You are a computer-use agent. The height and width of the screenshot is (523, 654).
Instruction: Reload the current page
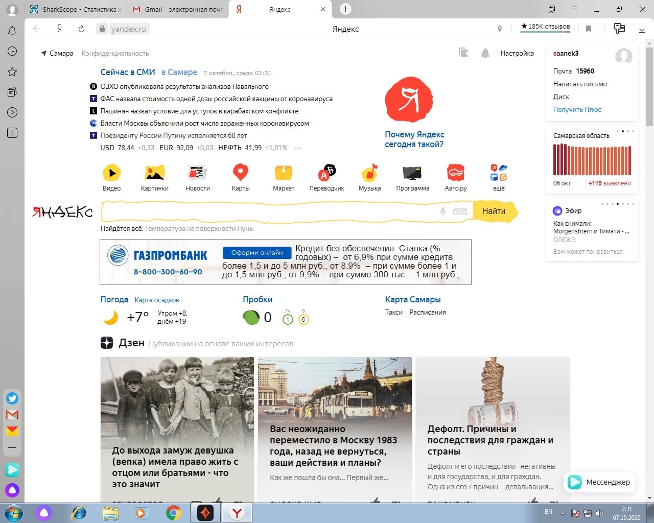pyautogui.click(x=81, y=29)
